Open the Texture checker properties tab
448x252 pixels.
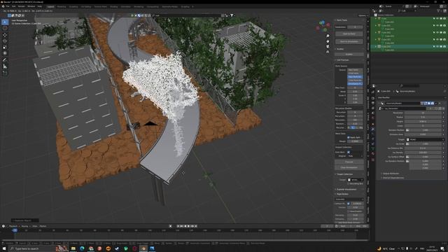373,160
